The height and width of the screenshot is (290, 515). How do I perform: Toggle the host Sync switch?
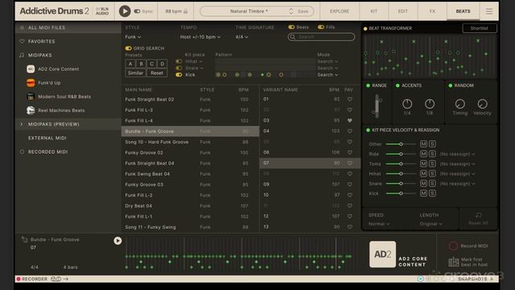[x=137, y=11]
